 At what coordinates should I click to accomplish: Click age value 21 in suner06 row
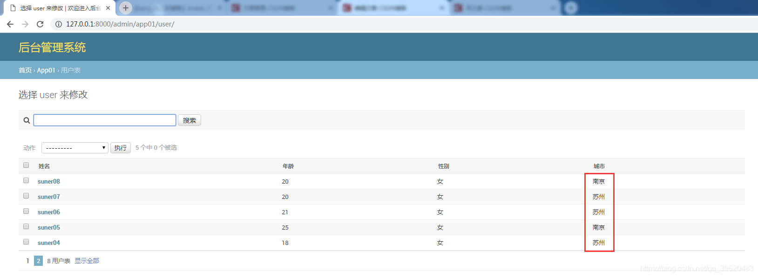coord(285,212)
